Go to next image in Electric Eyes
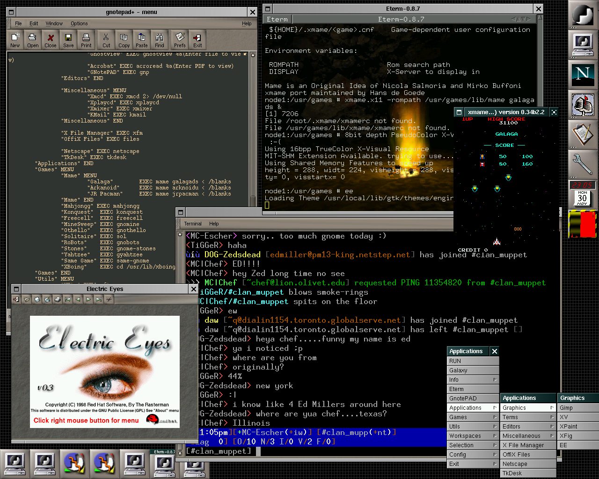This screenshot has width=599, height=479. tap(88, 299)
